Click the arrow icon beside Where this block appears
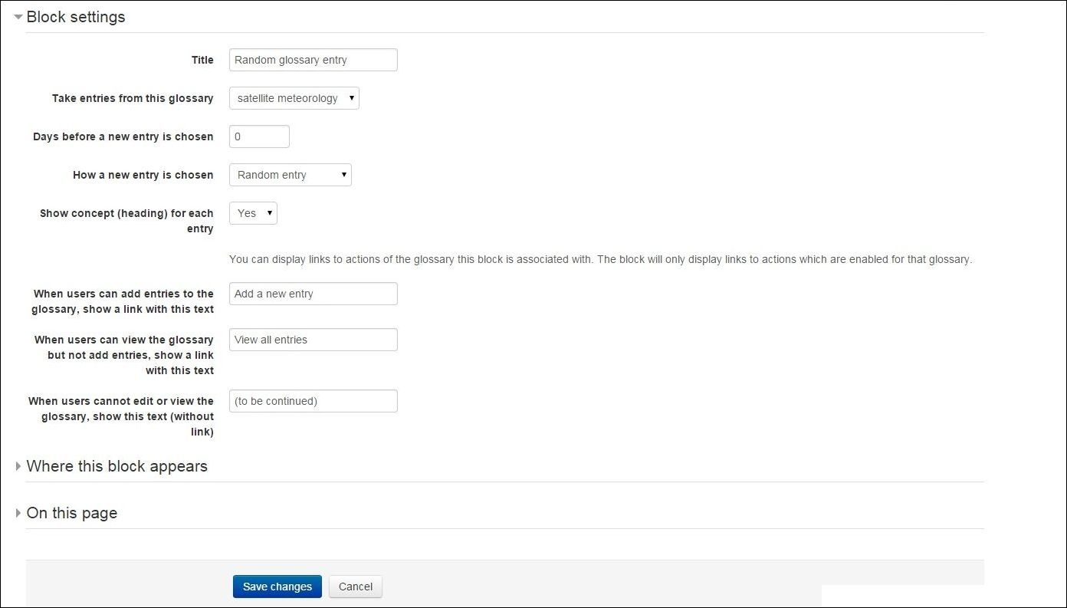1067x608 pixels. tap(18, 466)
